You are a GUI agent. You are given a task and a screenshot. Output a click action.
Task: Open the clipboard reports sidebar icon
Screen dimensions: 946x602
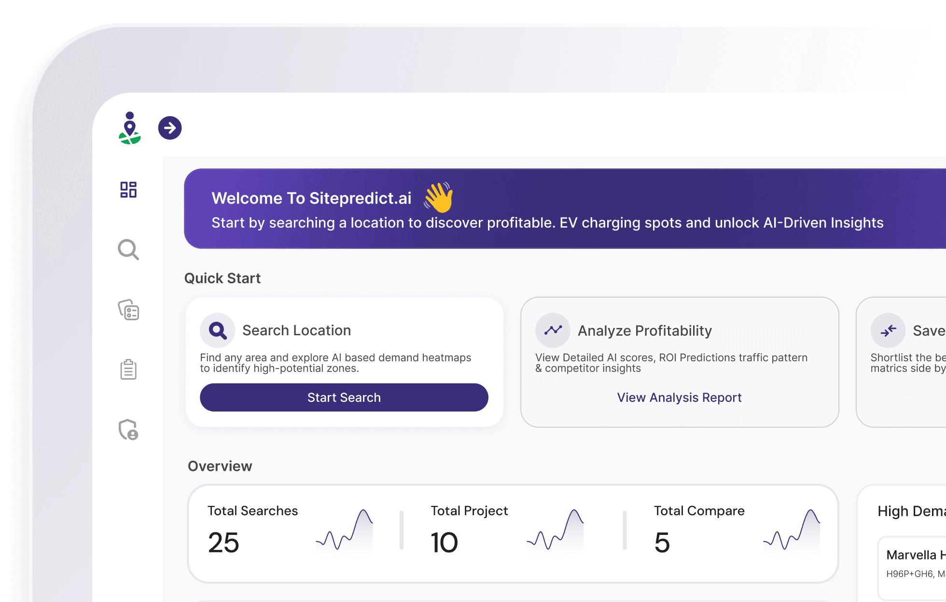pos(128,369)
